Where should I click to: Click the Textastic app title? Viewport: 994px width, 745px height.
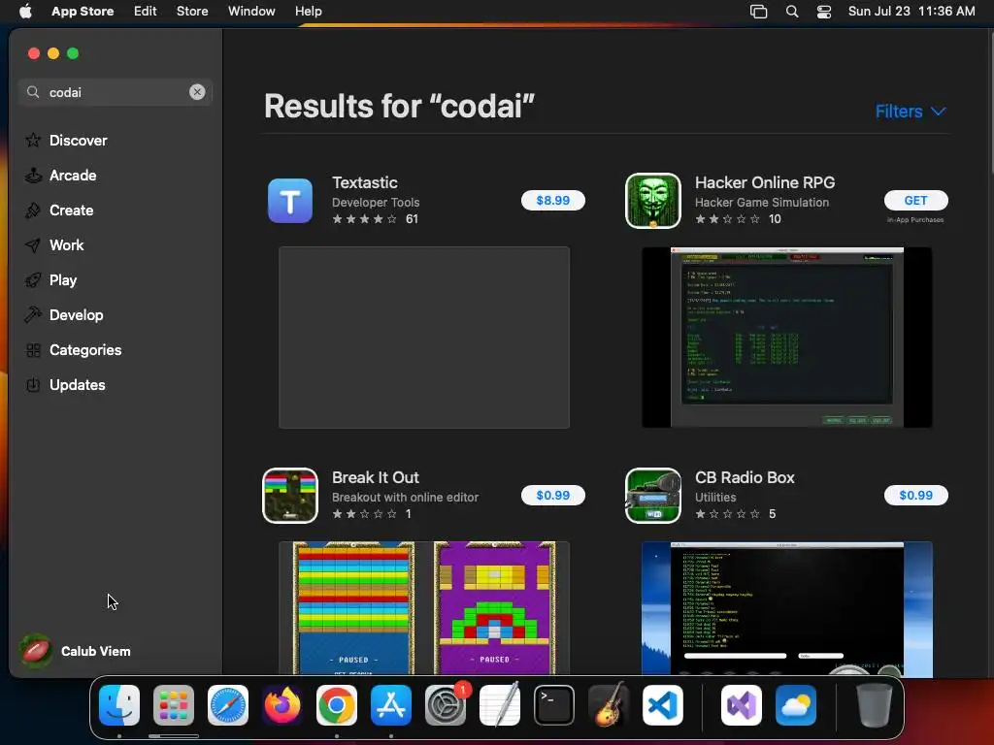click(365, 182)
